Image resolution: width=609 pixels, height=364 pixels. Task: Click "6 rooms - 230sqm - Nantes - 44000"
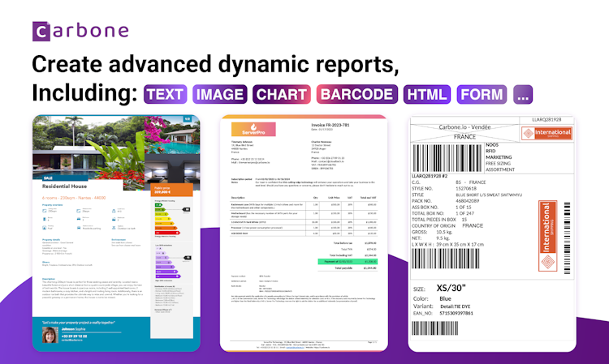pyautogui.click(x=74, y=198)
